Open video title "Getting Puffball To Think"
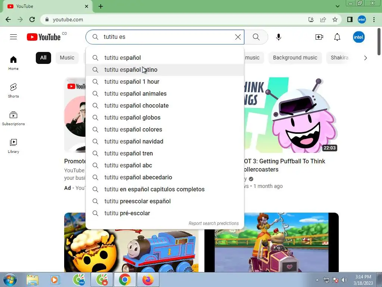Screen dimensions: 382x287 (x=285, y=165)
